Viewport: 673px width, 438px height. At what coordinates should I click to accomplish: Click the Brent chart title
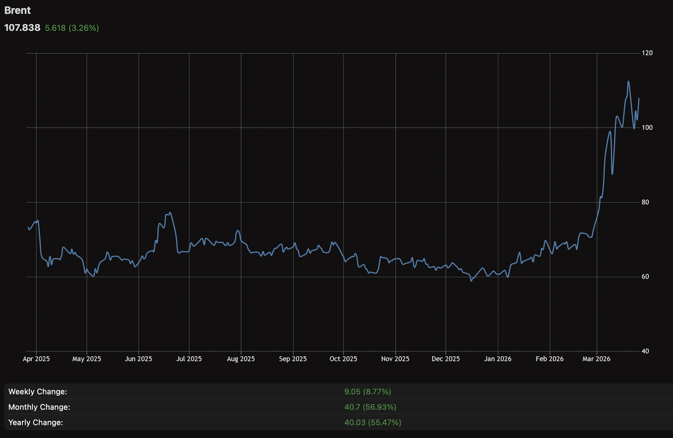[x=17, y=10]
